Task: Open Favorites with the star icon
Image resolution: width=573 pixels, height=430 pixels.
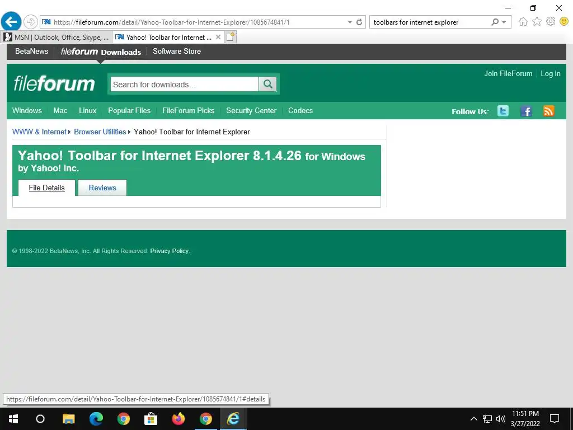Action: pyautogui.click(x=537, y=22)
